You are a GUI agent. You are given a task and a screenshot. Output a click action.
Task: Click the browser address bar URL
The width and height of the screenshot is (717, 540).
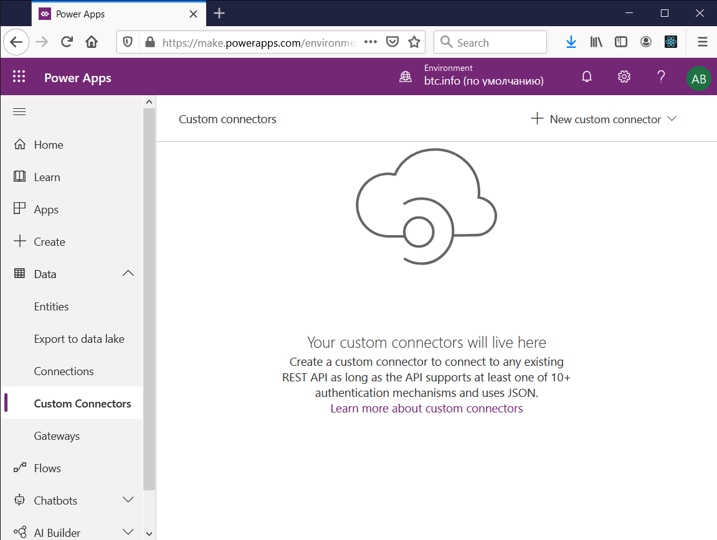[x=259, y=42]
